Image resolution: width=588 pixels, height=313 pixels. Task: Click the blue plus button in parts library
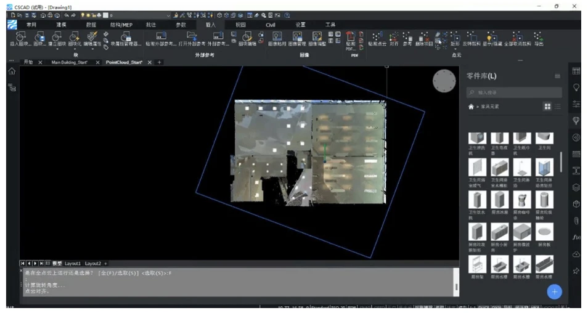click(x=554, y=291)
